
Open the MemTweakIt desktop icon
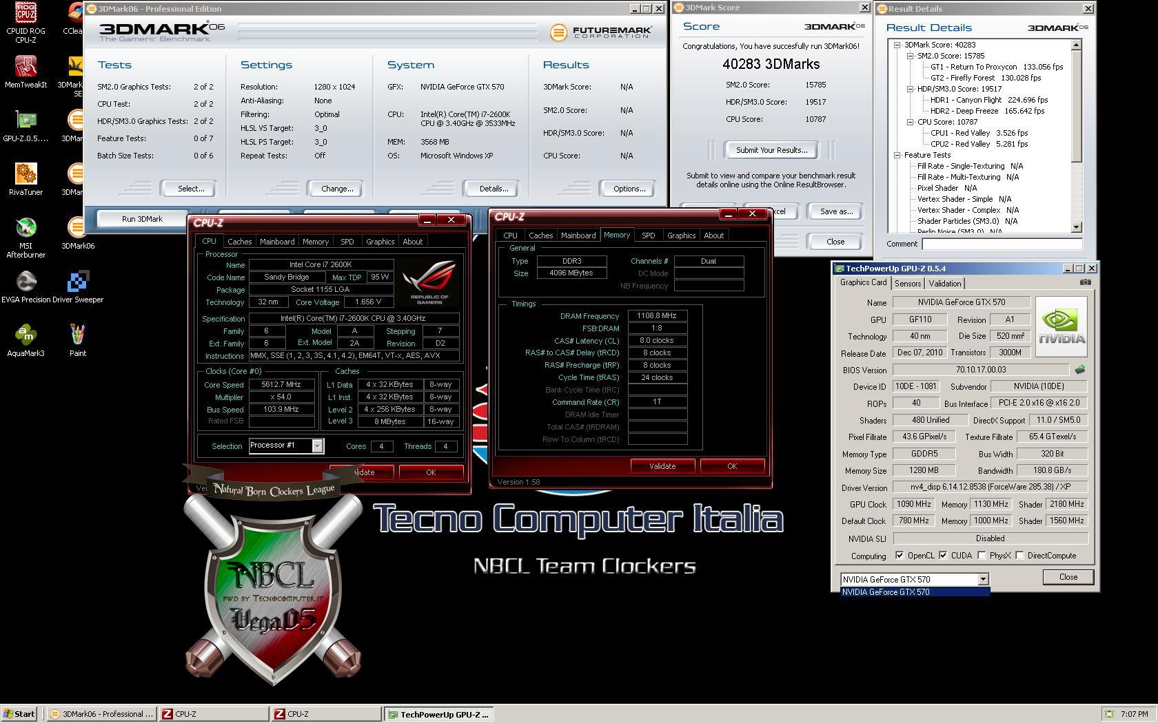tap(26, 72)
